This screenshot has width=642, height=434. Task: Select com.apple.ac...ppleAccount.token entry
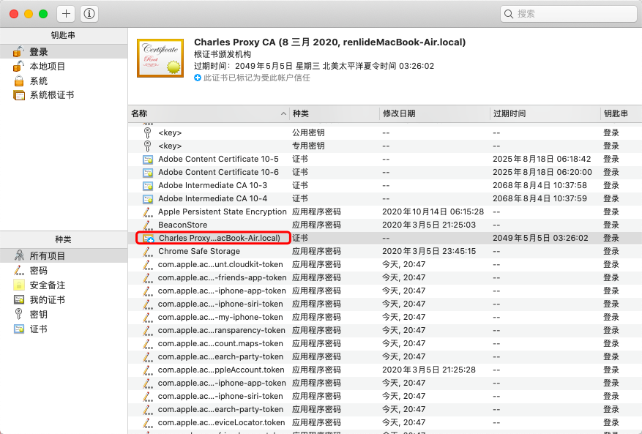coord(221,370)
